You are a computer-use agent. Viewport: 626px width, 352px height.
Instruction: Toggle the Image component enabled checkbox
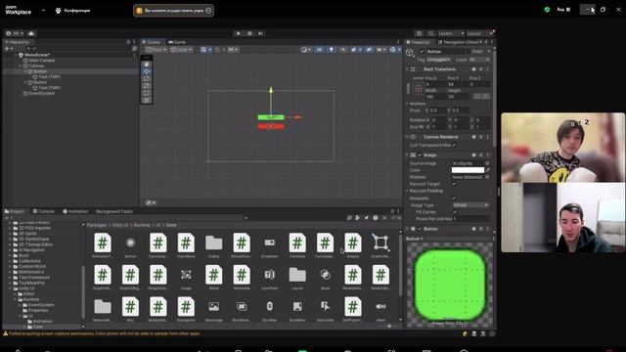coord(420,154)
